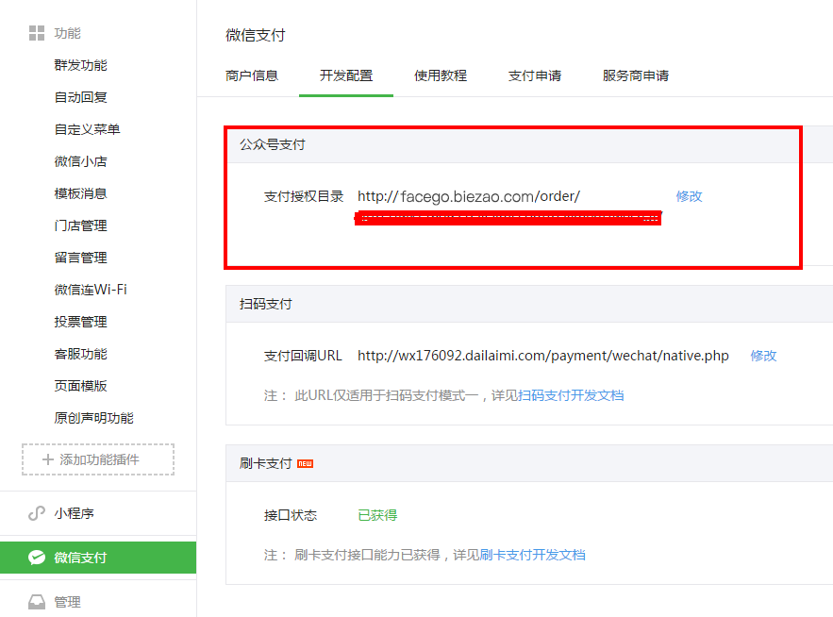Select the 开发配置 tab
The height and width of the screenshot is (617, 833).
click(x=345, y=75)
